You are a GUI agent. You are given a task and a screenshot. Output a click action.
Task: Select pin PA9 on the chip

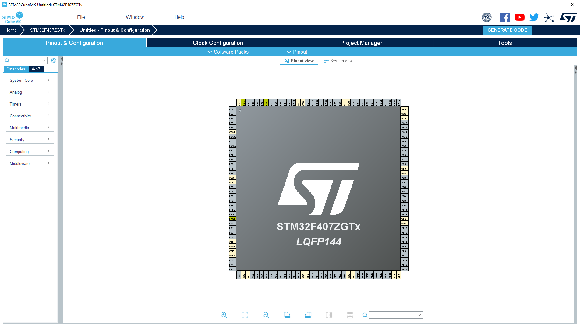pyautogui.click(x=405, y=141)
